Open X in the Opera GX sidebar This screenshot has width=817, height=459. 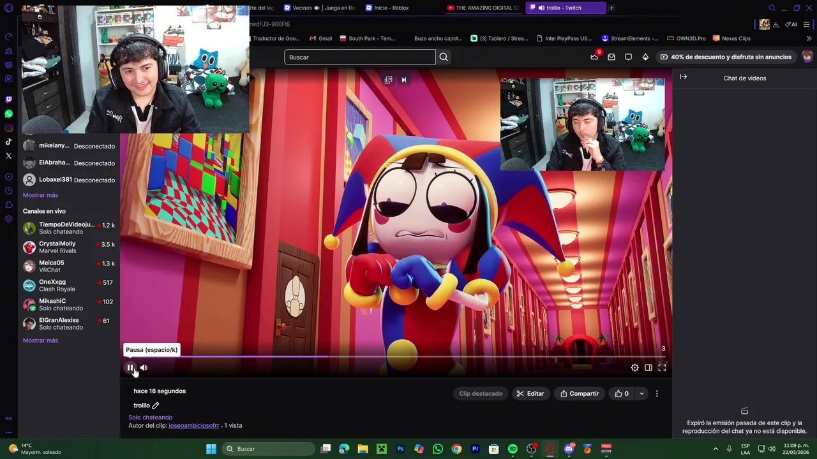pos(8,156)
